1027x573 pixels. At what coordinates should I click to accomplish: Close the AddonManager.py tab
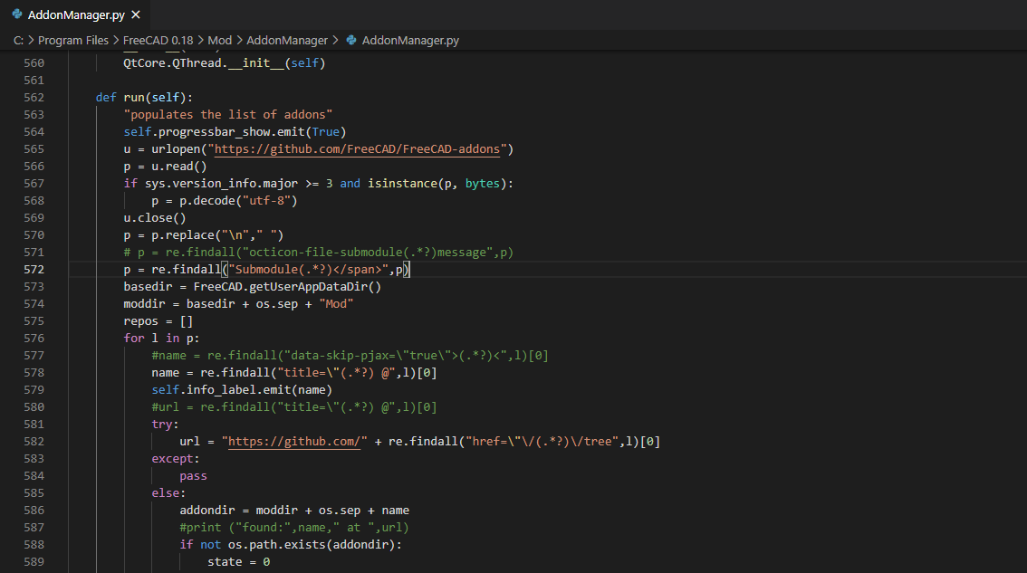[x=136, y=14]
